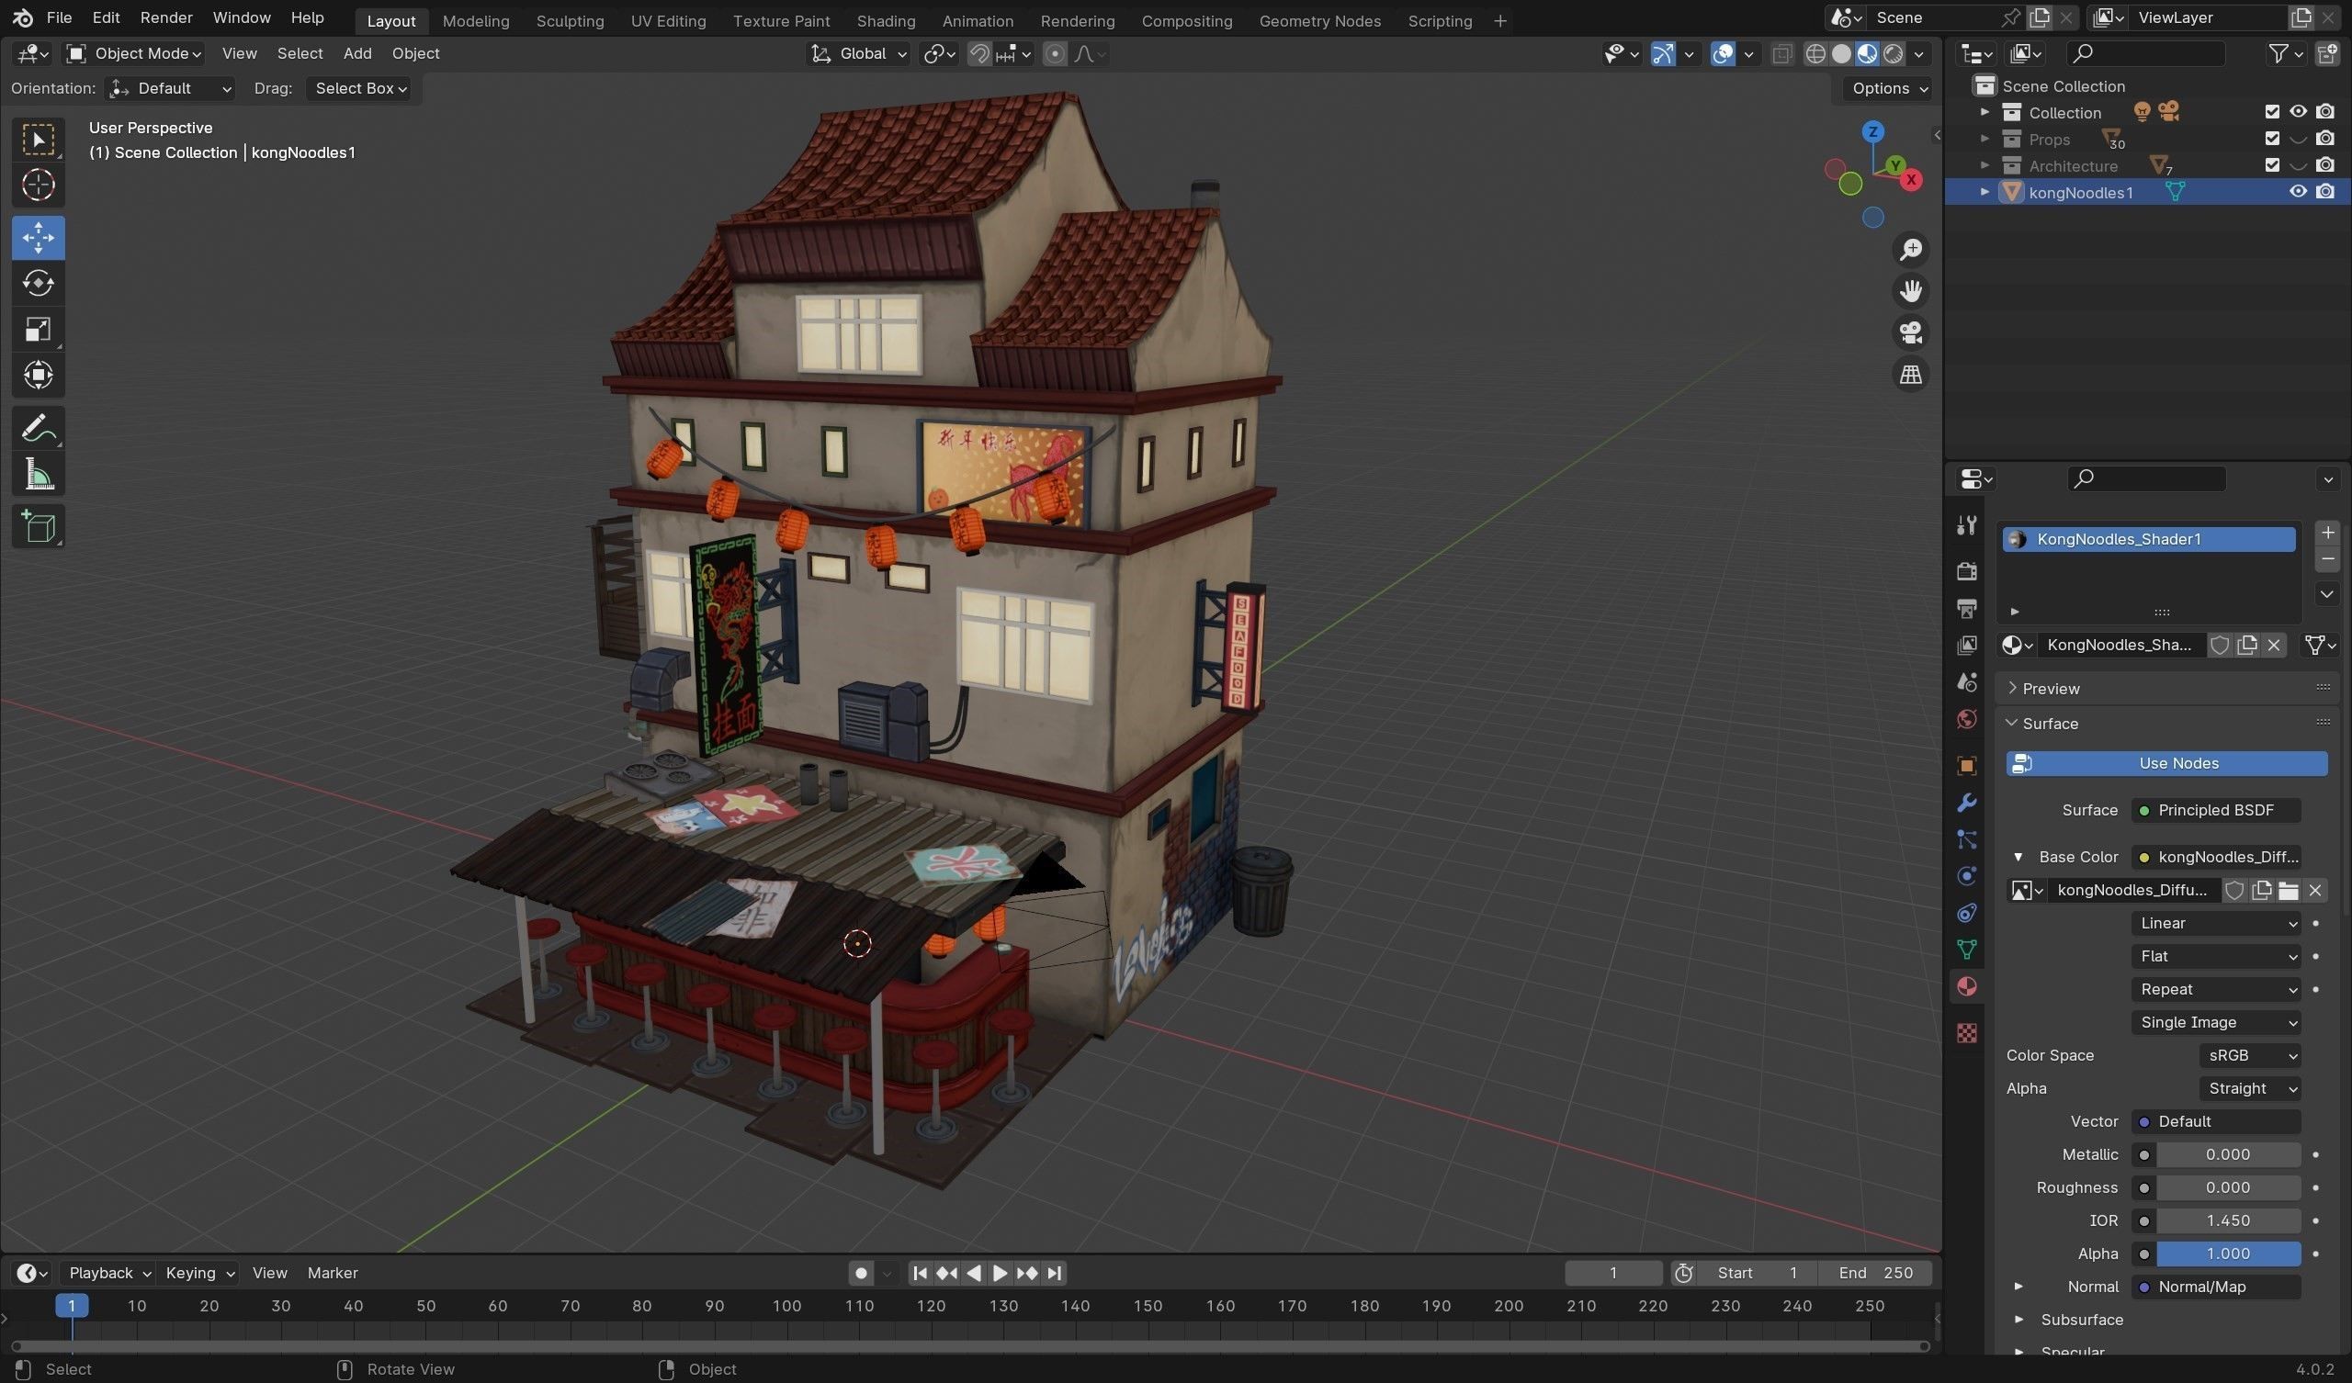Toggle camera view icon

coord(1910,332)
